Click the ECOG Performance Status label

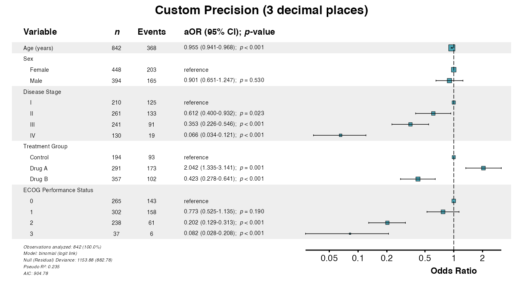click(58, 190)
